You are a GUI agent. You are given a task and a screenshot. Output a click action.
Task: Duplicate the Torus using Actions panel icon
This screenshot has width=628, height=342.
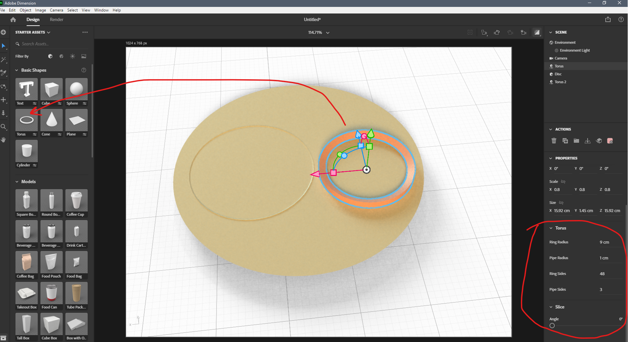(565, 141)
